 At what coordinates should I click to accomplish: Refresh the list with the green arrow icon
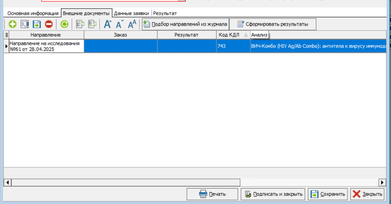[64, 24]
